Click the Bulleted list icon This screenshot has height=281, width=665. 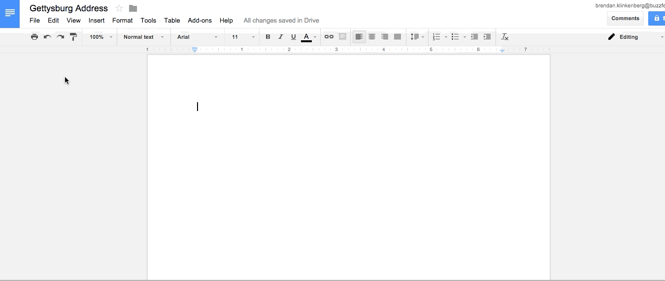[x=455, y=37]
